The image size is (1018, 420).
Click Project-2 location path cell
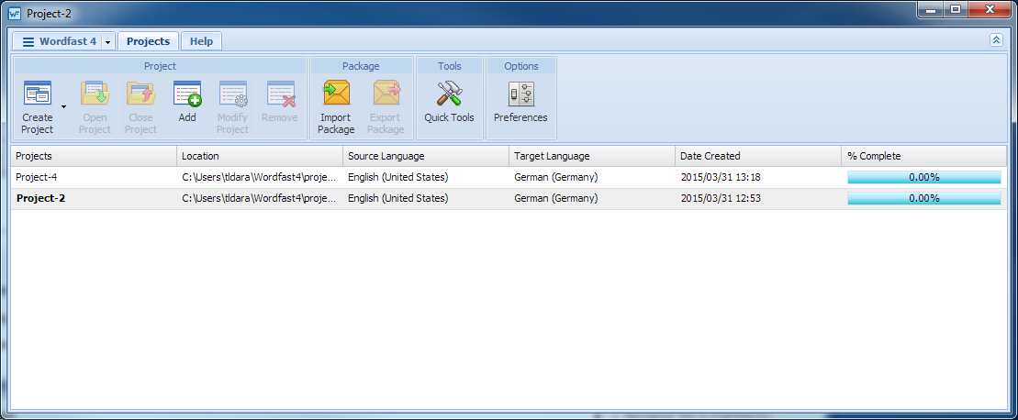coord(260,198)
